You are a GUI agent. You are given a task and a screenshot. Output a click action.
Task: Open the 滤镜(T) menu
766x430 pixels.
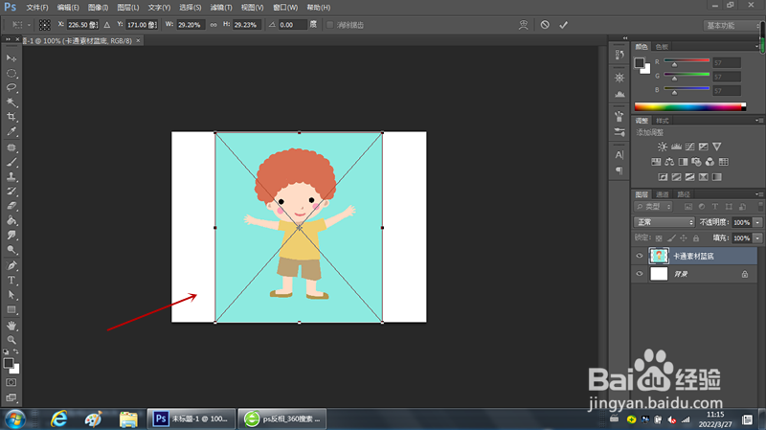tap(221, 8)
